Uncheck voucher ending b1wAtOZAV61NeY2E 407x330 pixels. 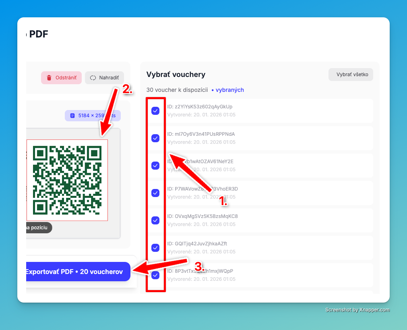click(155, 166)
